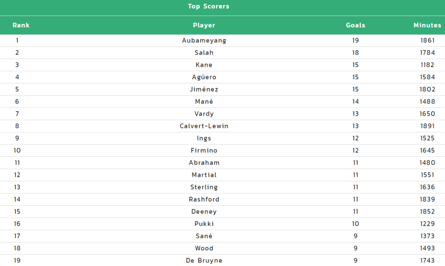Viewport: 445px width, 266px height.
Task: Click the Goals column header
Action: click(355, 25)
